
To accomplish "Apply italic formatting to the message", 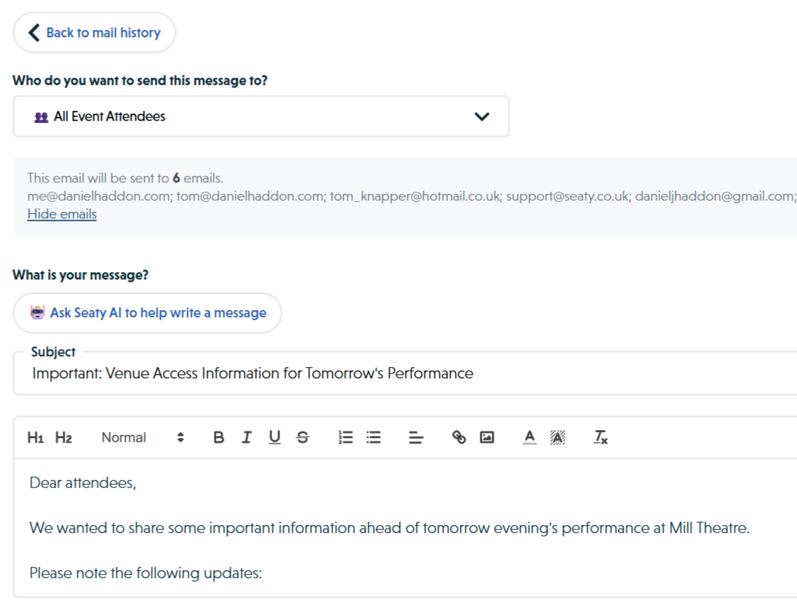I will (x=246, y=437).
